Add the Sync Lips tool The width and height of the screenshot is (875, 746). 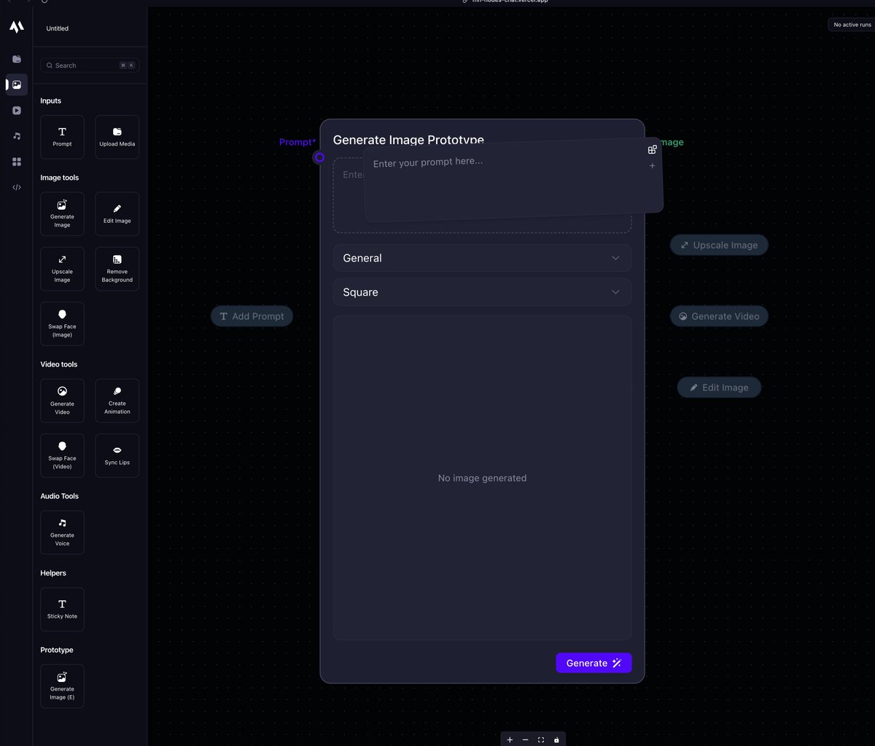(x=117, y=456)
